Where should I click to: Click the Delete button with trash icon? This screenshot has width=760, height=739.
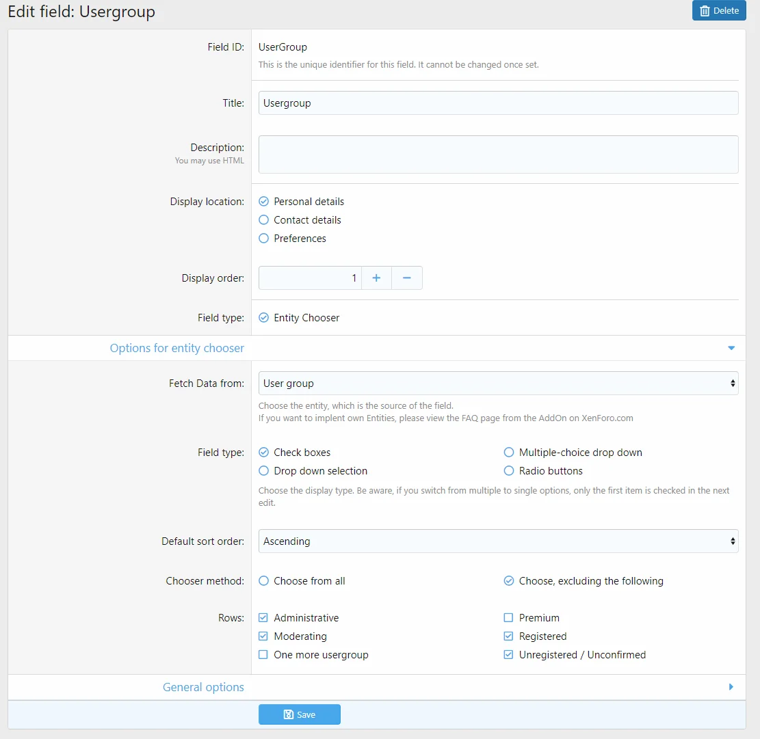point(718,11)
